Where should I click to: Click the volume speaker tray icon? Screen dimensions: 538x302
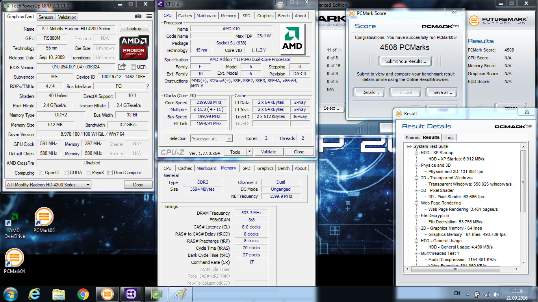[496, 294]
